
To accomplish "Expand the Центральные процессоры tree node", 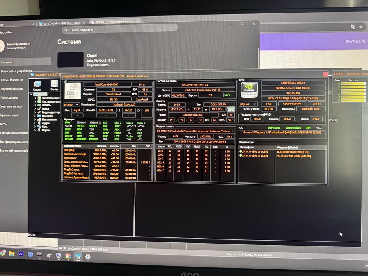I will click(x=35, y=98).
